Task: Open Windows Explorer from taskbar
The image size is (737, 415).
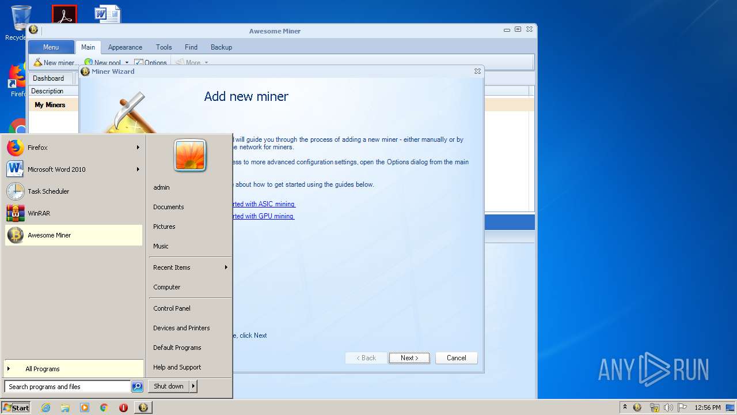Action: [x=65, y=408]
